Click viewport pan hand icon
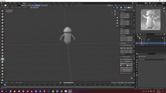The width and height of the screenshot is (166, 93). (x=117, y=20)
